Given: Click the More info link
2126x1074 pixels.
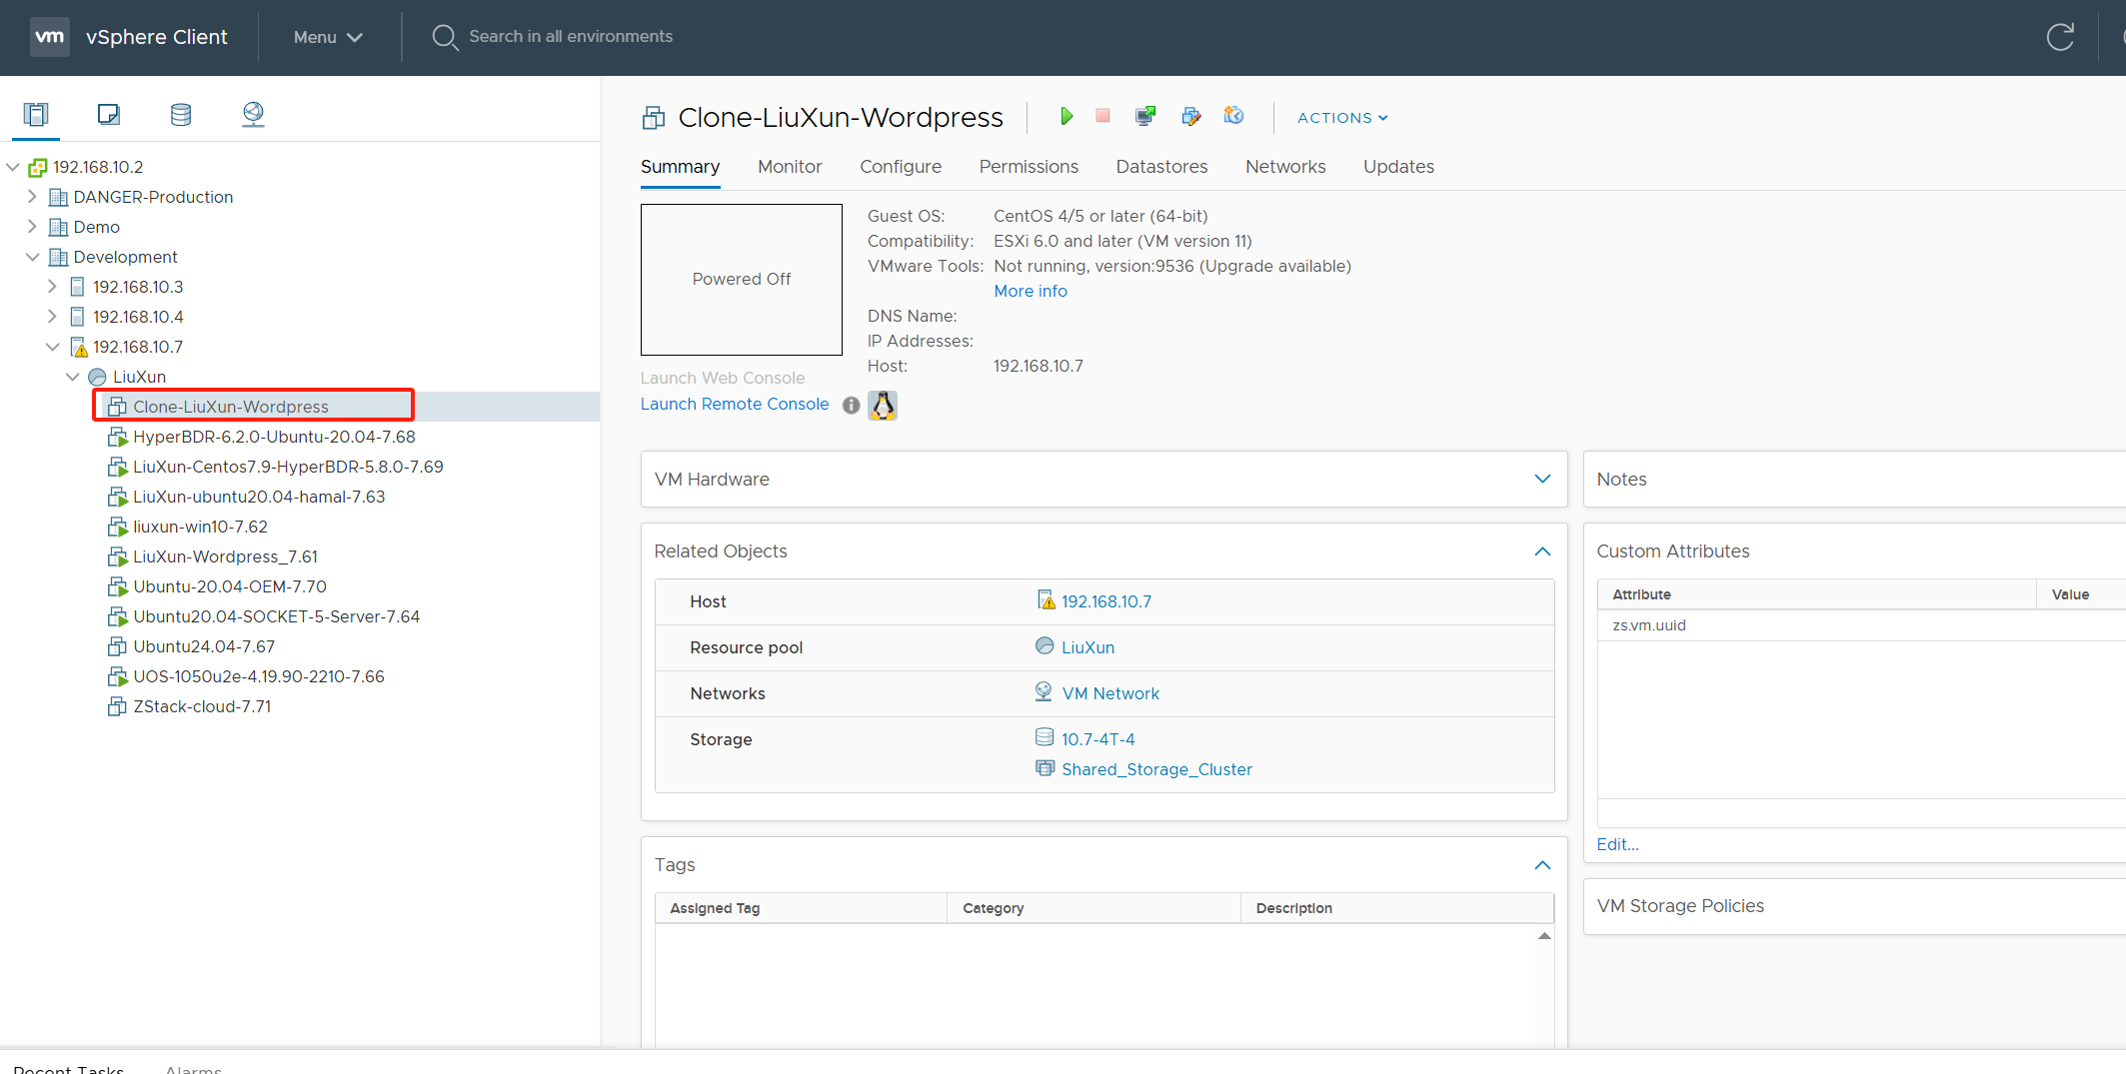Looking at the screenshot, I should 1031,291.
